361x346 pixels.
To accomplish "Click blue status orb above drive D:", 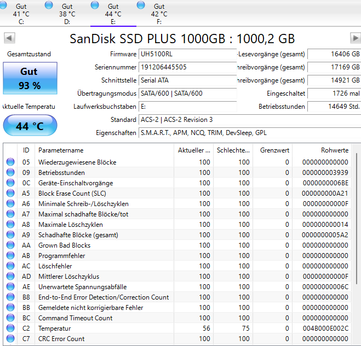I will click(49, 5).
